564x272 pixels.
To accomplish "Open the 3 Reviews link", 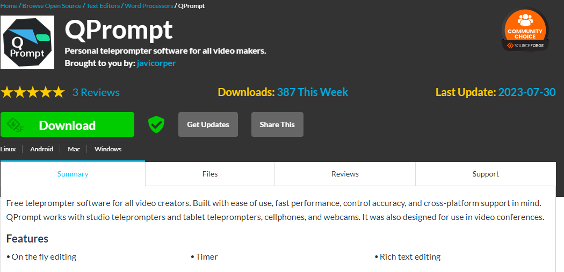I will (96, 92).
